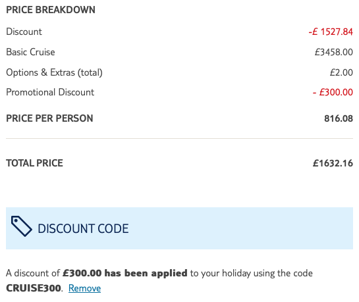Click the £2.00 extras amount
This screenshot has width=359, height=302.
tap(341, 72)
